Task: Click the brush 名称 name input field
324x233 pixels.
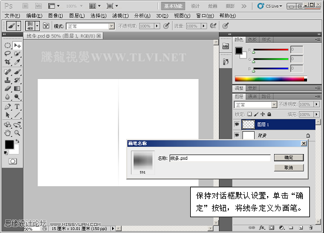Action: 220,158
